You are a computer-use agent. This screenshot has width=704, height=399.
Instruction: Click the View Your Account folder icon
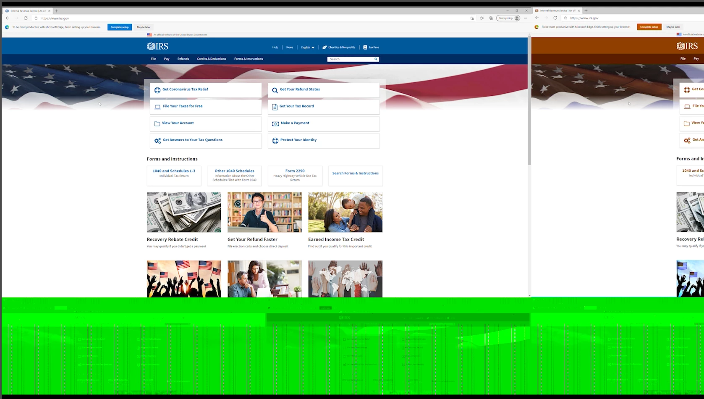click(157, 123)
